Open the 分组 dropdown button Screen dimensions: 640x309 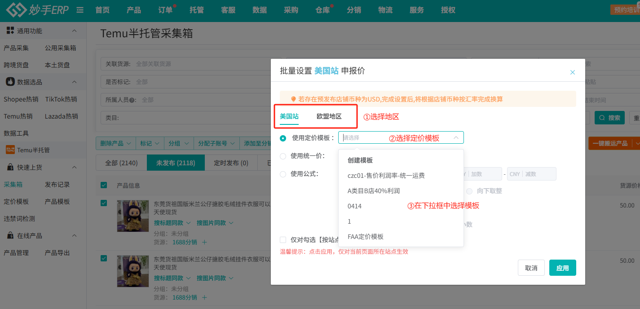point(178,143)
